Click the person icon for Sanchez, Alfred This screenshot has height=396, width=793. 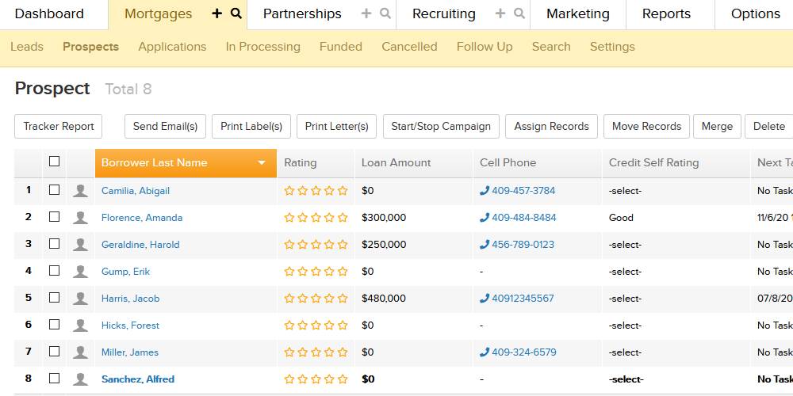(80, 379)
